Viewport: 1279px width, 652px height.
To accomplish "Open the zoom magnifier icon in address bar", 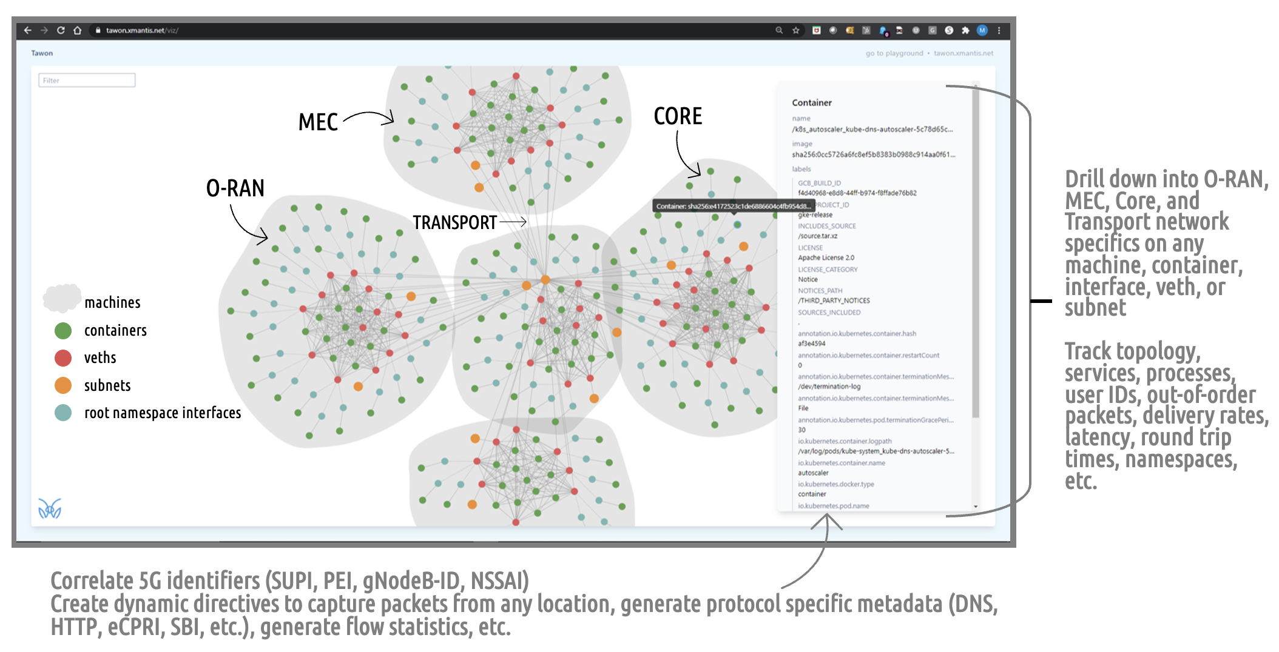I will 779,30.
